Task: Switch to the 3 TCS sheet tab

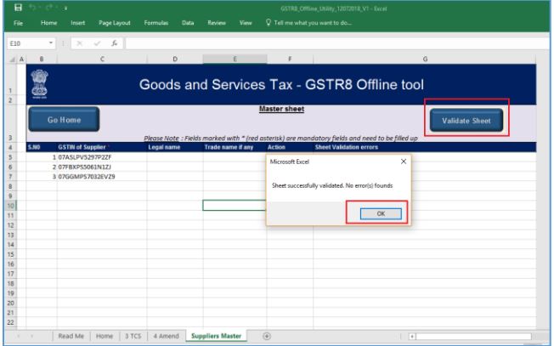Action: [x=133, y=336]
